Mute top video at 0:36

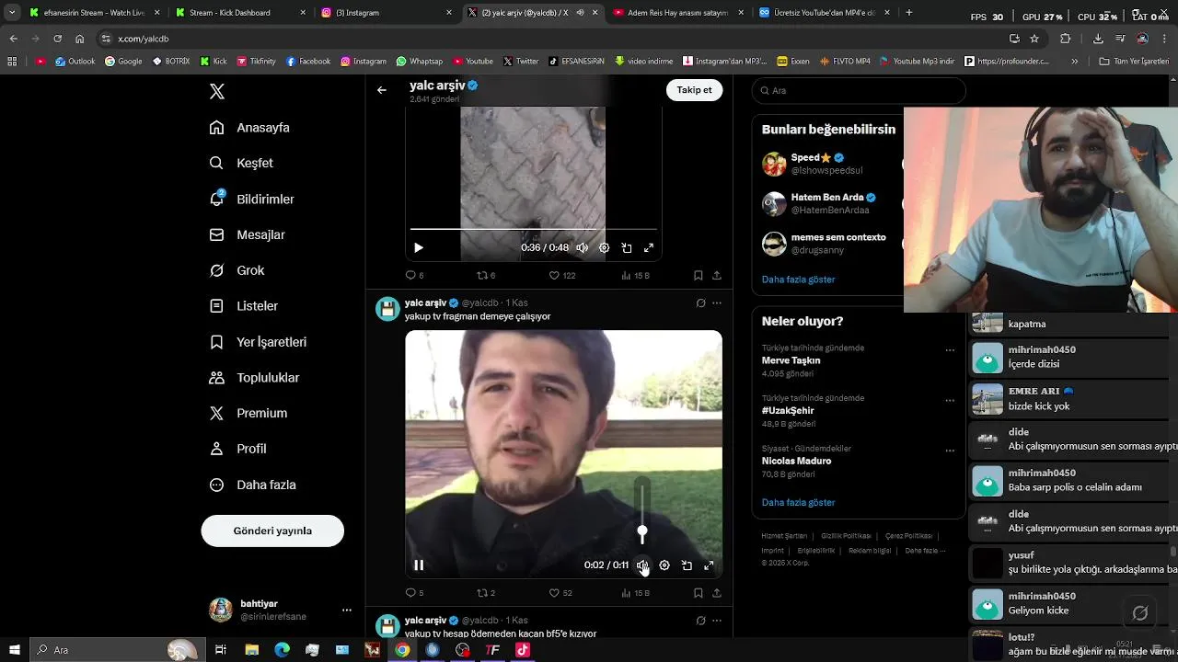pyautogui.click(x=582, y=247)
